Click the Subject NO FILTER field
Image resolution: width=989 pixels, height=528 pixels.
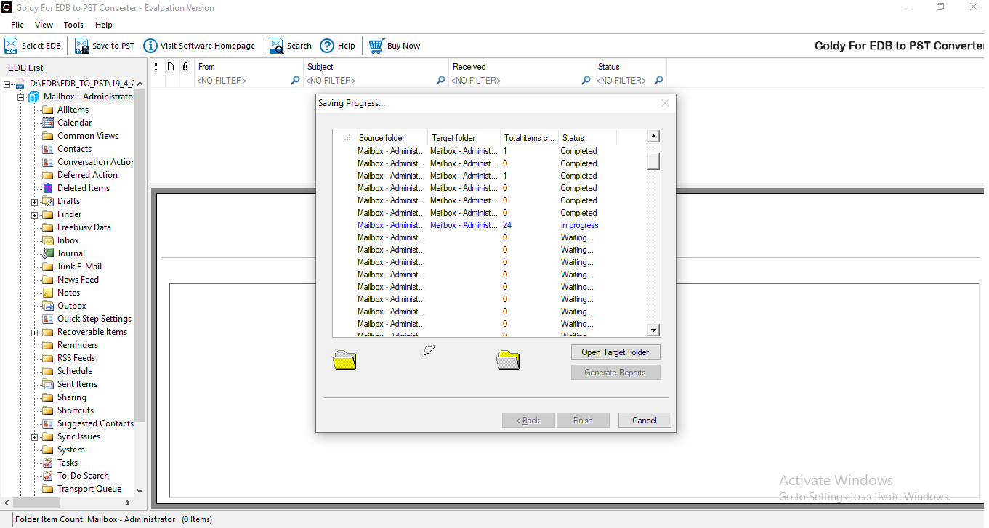(x=369, y=81)
